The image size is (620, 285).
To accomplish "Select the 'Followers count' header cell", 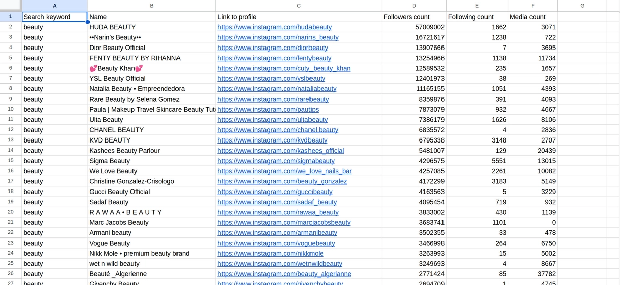I will click(x=414, y=17).
